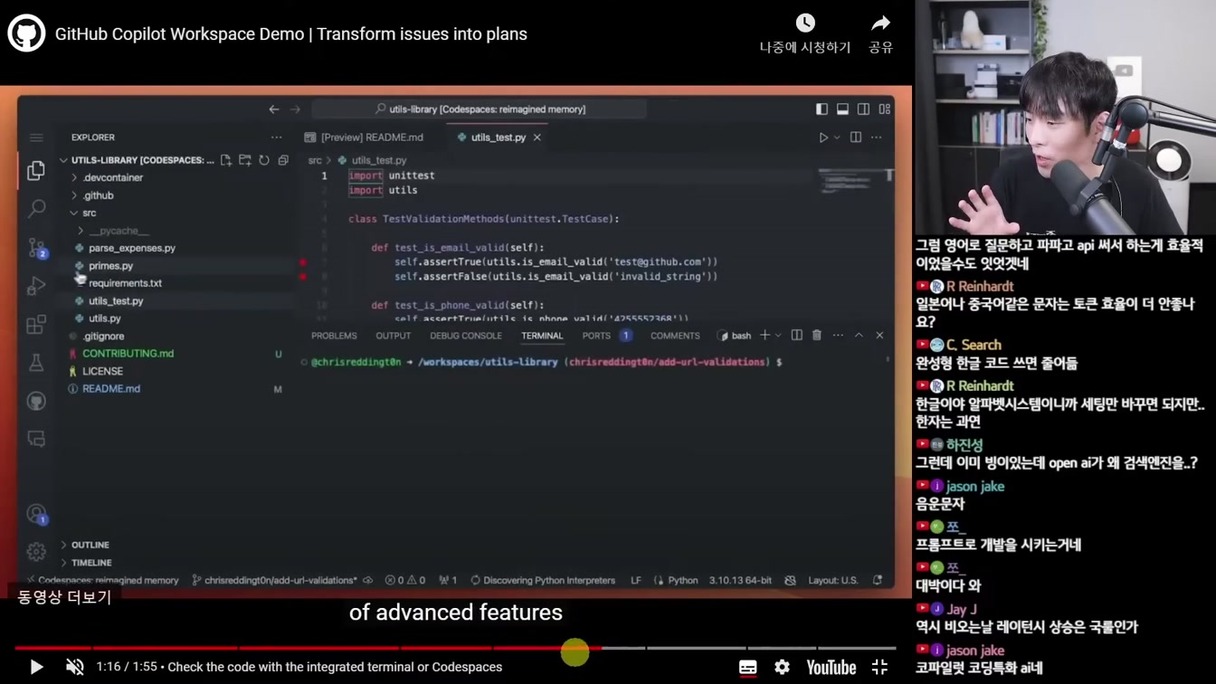Toggle the secondary sidebar layout
This screenshot has width=1216, height=684.
pyautogui.click(x=863, y=109)
